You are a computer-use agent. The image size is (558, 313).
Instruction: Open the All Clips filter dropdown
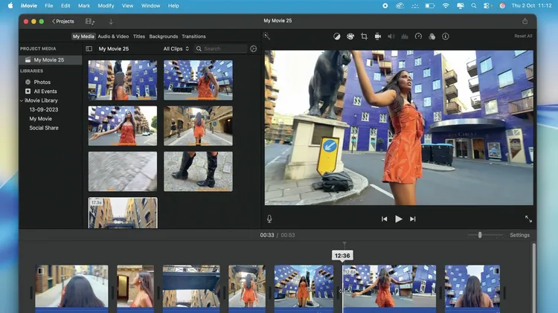(x=176, y=49)
